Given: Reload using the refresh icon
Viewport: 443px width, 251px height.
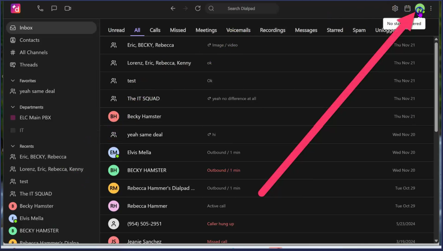Looking at the screenshot, I should (x=198, y=8).
